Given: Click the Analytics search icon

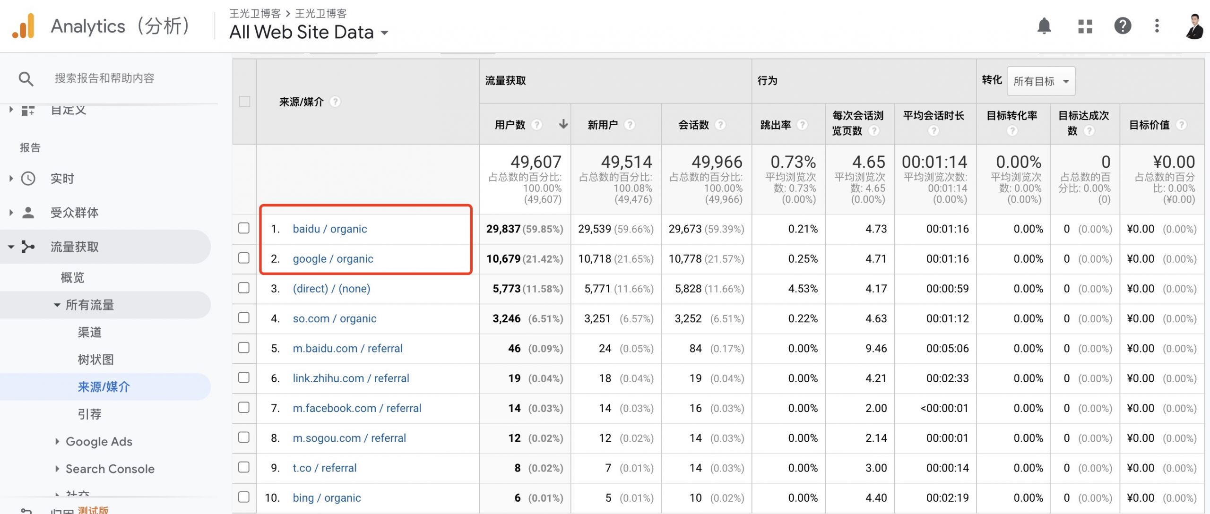Looking at the screenshot, I should 26,77.
